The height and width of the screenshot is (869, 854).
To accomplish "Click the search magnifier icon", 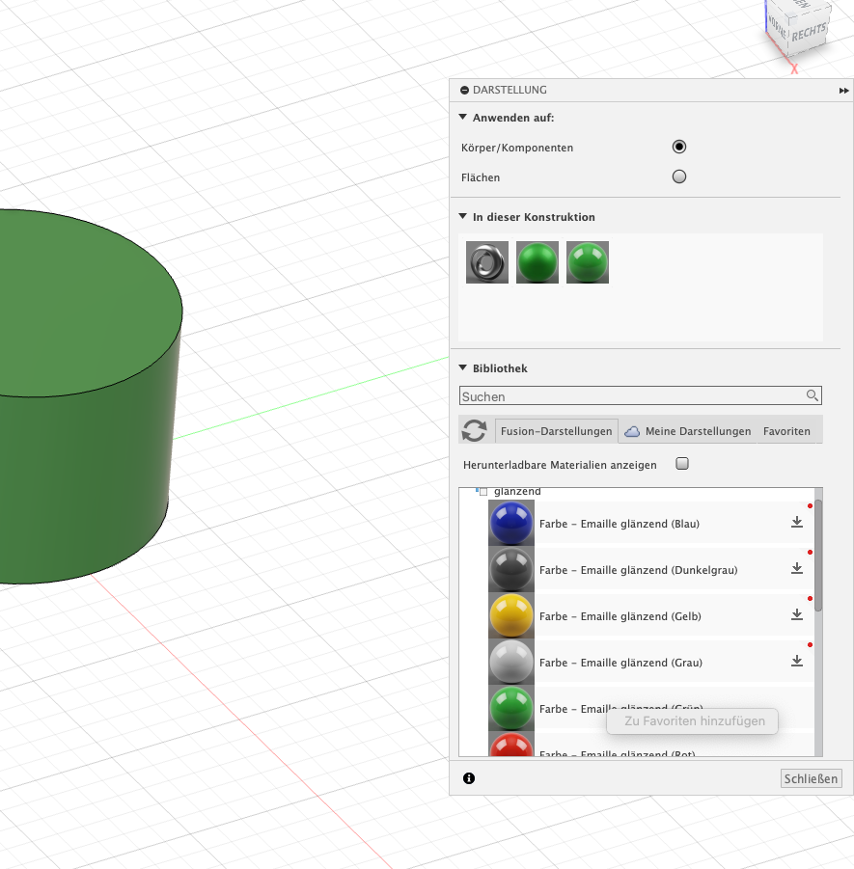I will 813,395.
